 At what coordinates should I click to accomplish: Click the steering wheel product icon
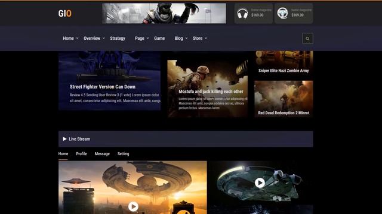coord(282,13)
